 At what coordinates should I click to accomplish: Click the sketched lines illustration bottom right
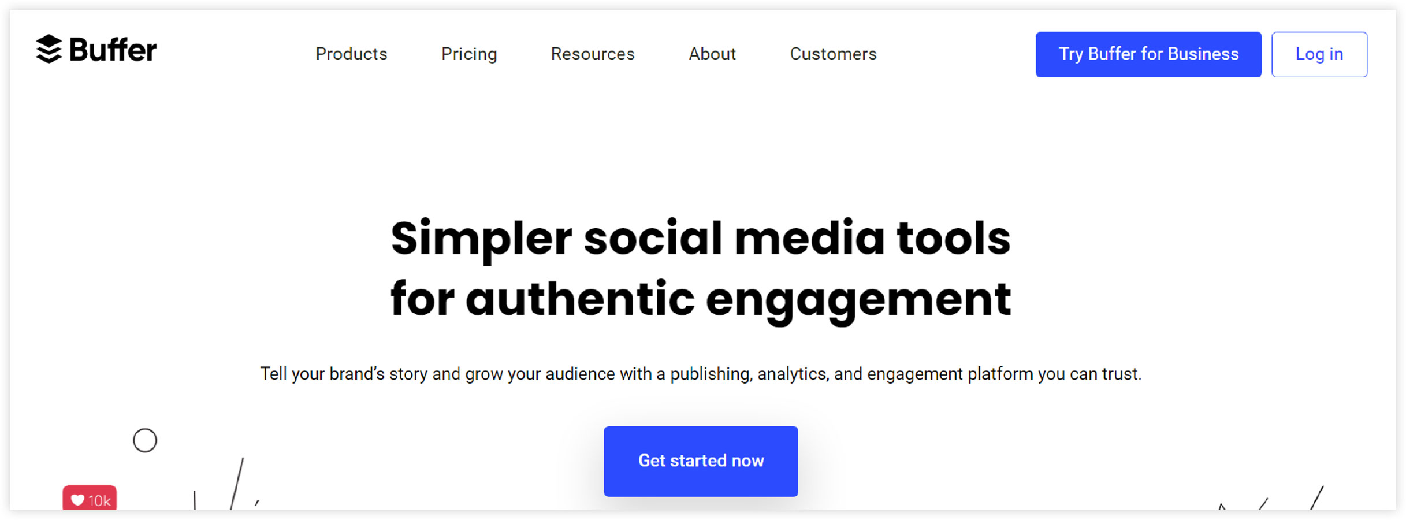click(1271, 498)
